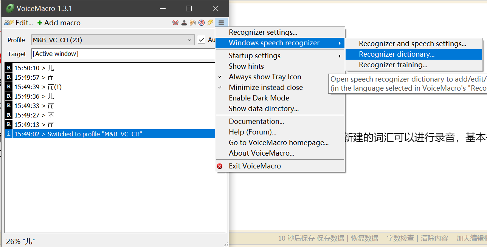
Task: Click Show hints menu entry
Action: pos(280,66)
